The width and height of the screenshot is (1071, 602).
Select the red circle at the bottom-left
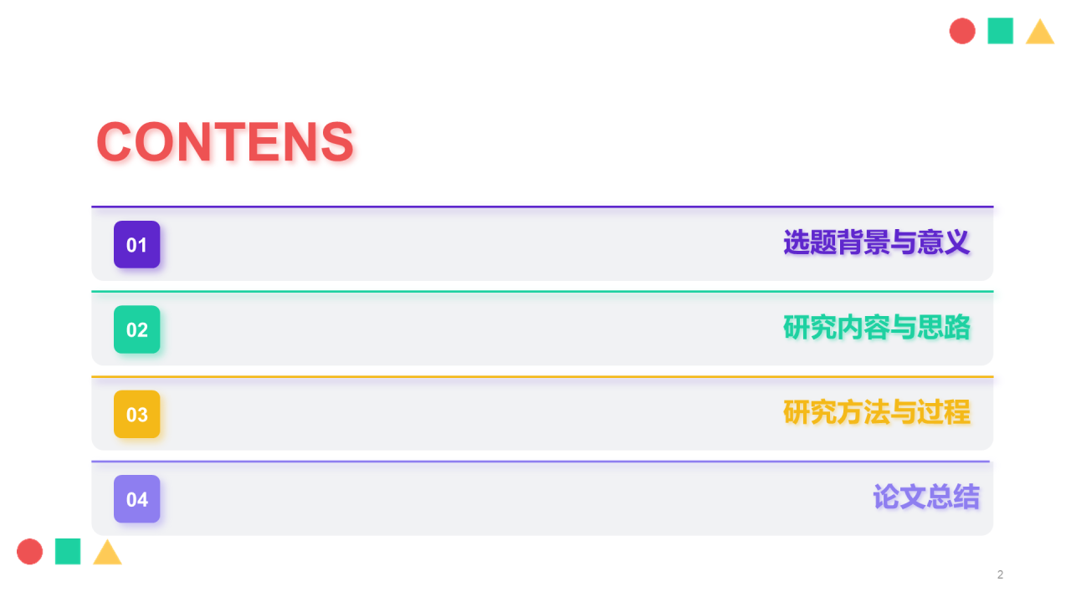click(30, 552)
